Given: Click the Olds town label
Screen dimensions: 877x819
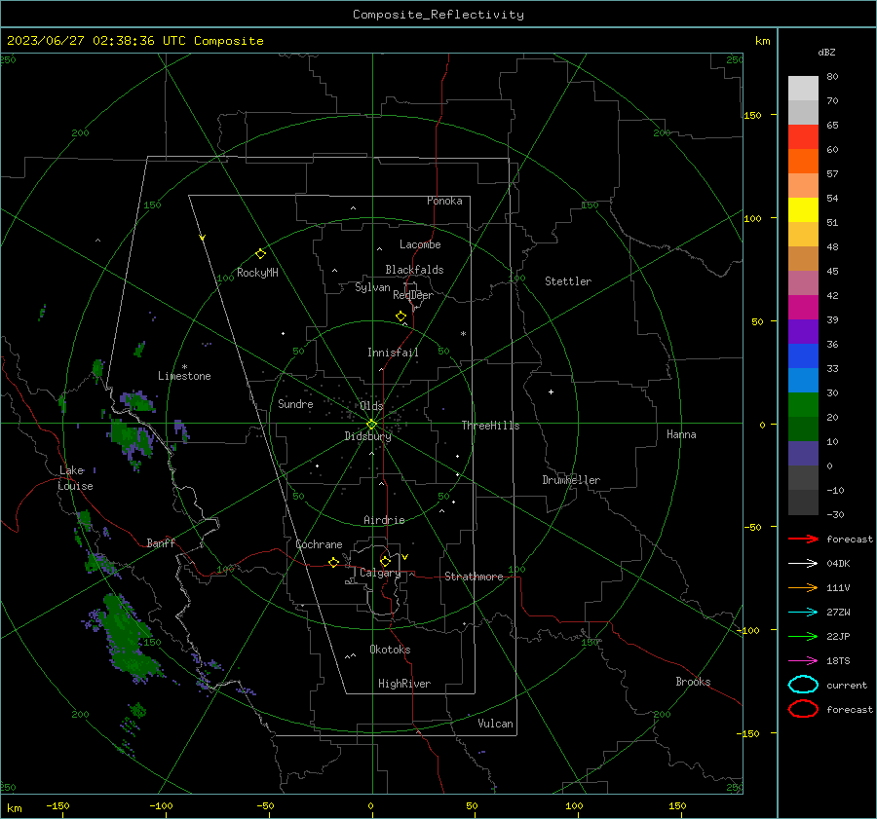Looking at the screenshot, I should point(371,406).
